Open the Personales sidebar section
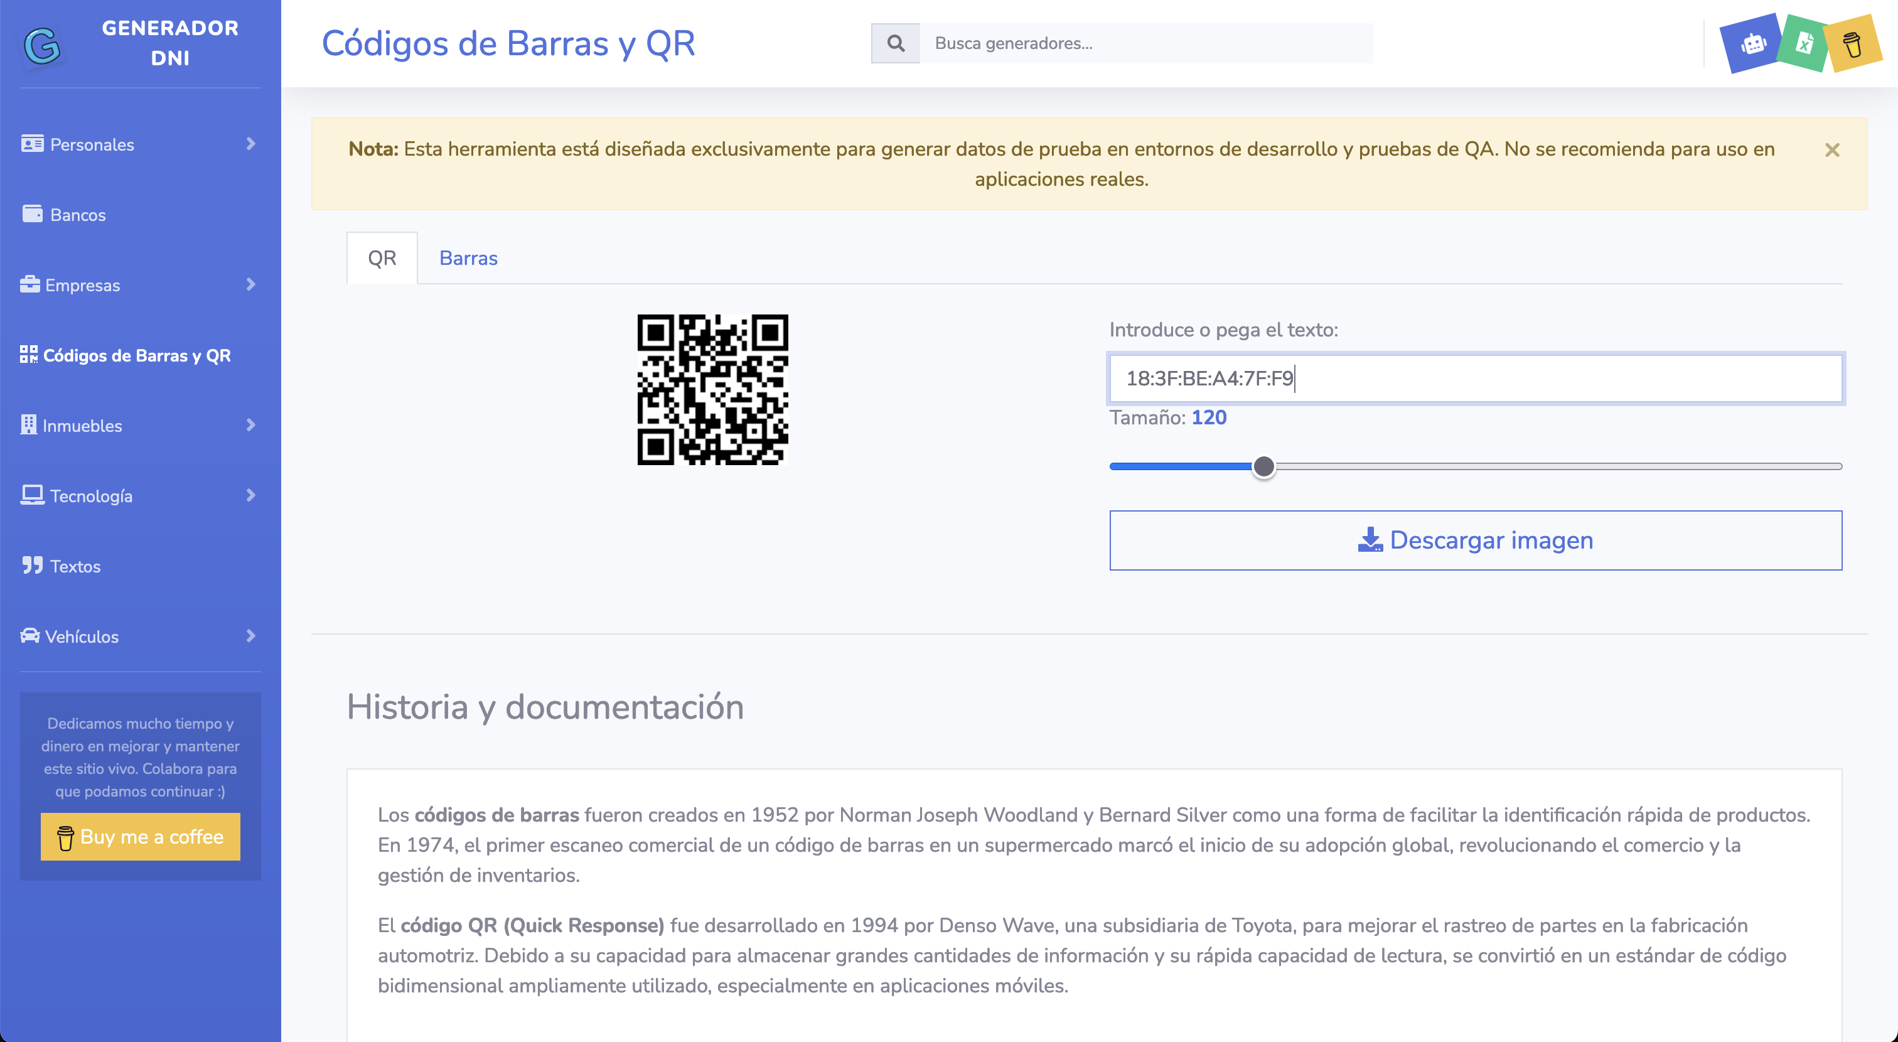Screen dimensions: 1898x1042 click(x=140, y=144)
